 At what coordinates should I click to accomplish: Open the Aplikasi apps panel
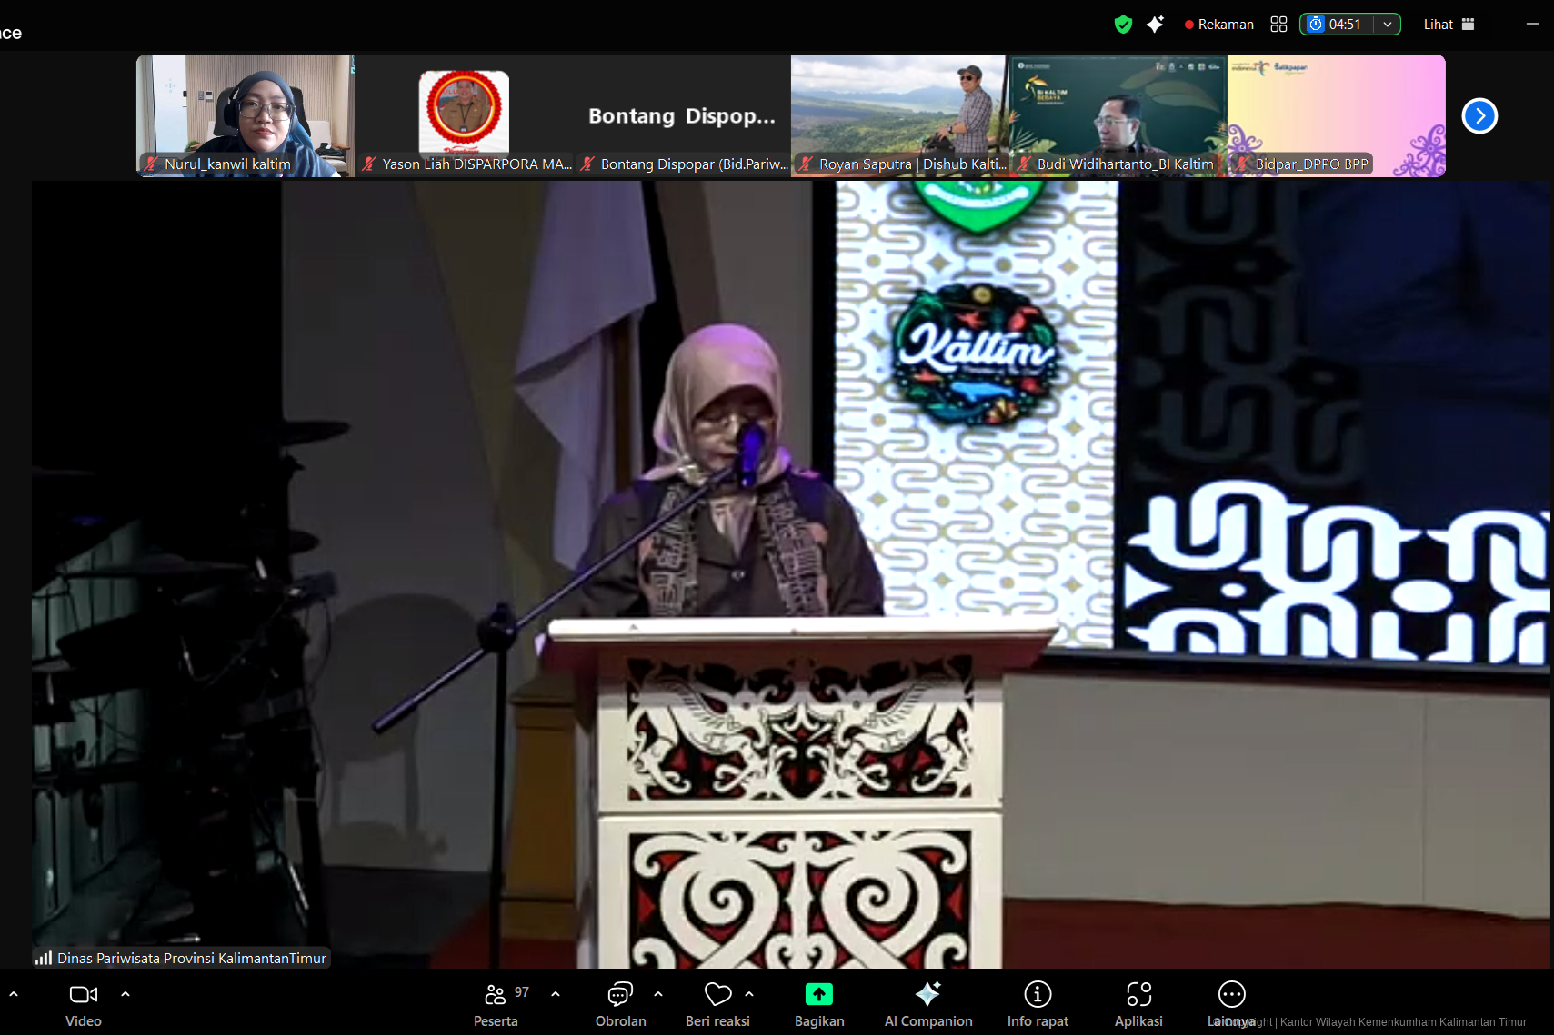tap(1138, 1004)
